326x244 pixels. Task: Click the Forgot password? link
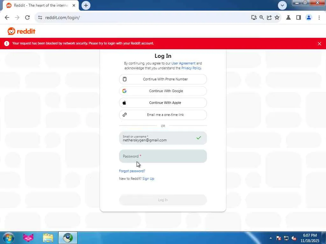coord(132,171)
